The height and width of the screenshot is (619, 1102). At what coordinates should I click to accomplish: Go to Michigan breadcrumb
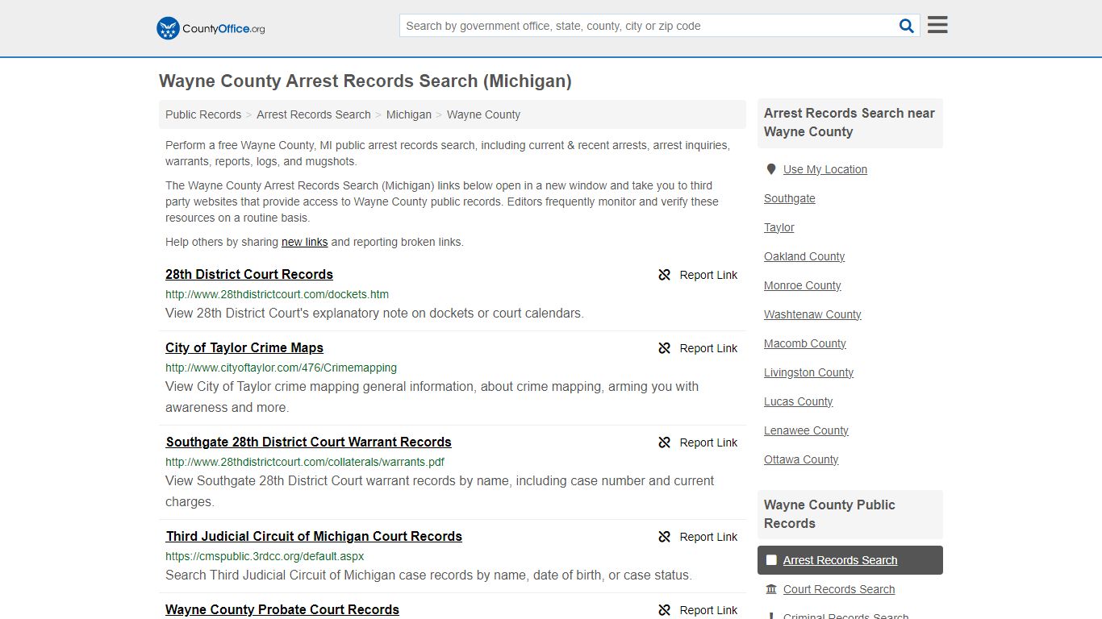tap(409, 114)
